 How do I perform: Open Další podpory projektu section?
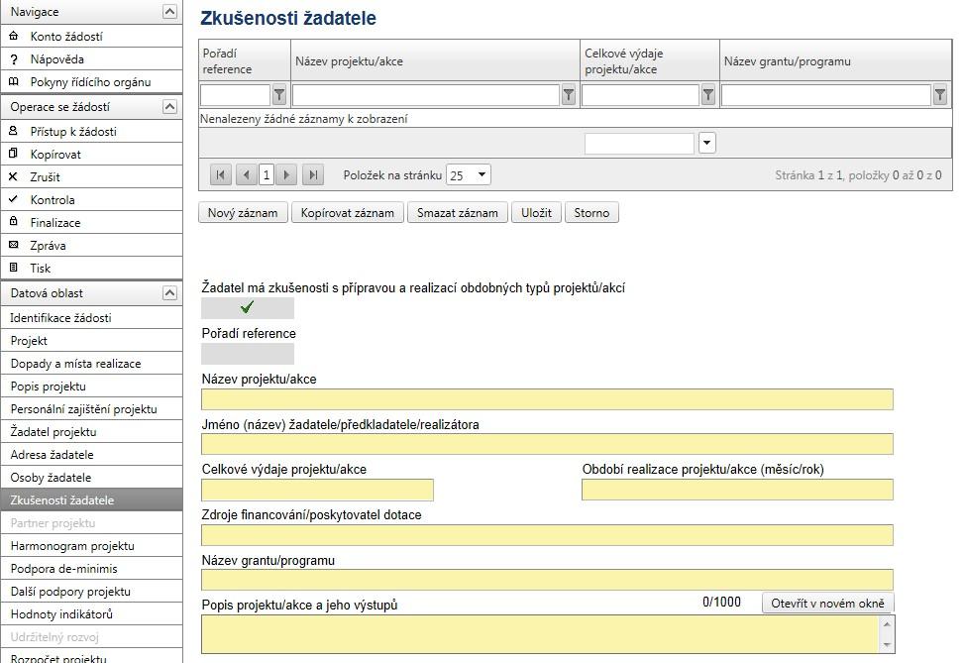point(92,591)
